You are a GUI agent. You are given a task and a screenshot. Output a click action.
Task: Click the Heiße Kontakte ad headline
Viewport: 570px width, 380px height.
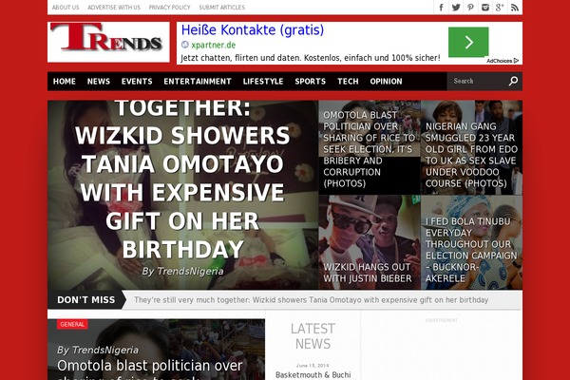(253, 29)
